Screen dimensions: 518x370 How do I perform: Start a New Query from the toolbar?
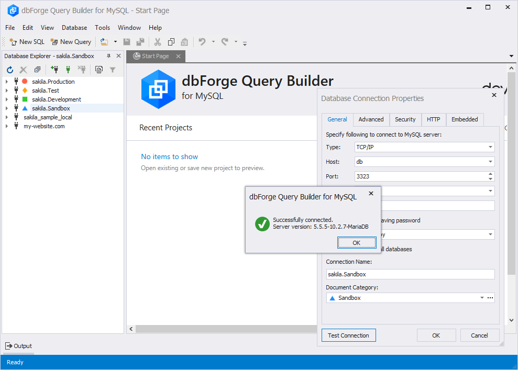click(71, 42)
